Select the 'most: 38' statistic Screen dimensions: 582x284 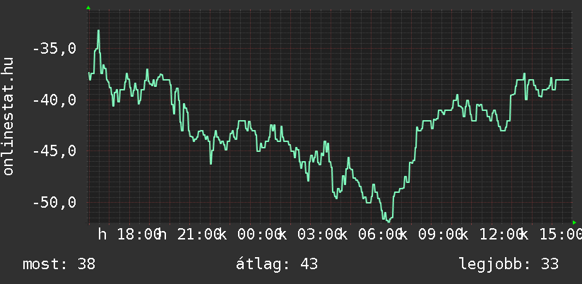(x=59, y=264)
